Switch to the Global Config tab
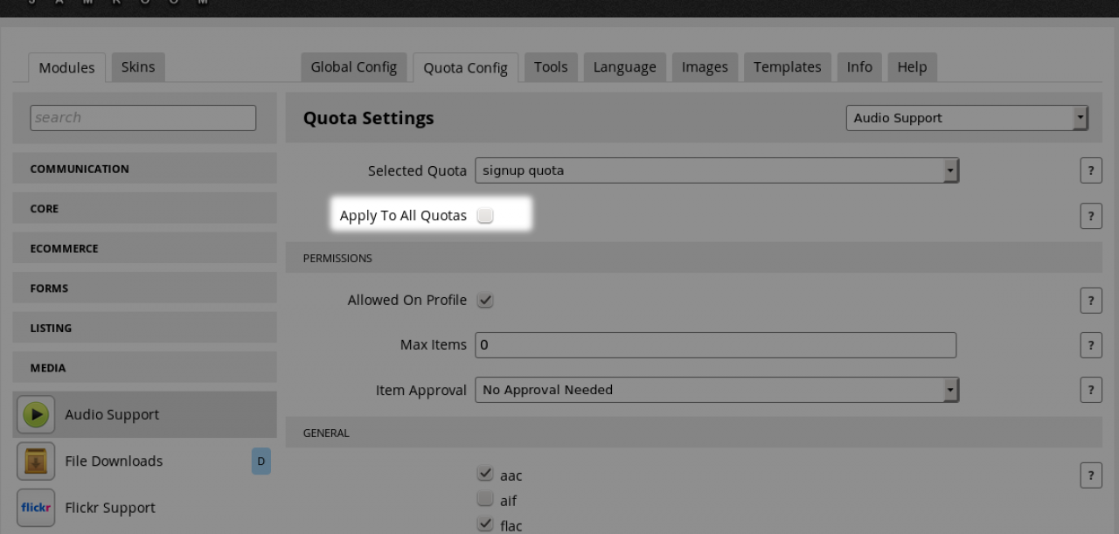Image resolution: width=1119 pixels, height=534 pixels. point(353,67)
